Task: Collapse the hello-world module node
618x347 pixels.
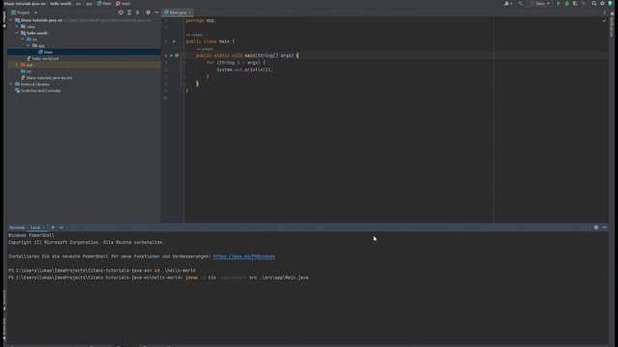Action: [x=17, y=33]
